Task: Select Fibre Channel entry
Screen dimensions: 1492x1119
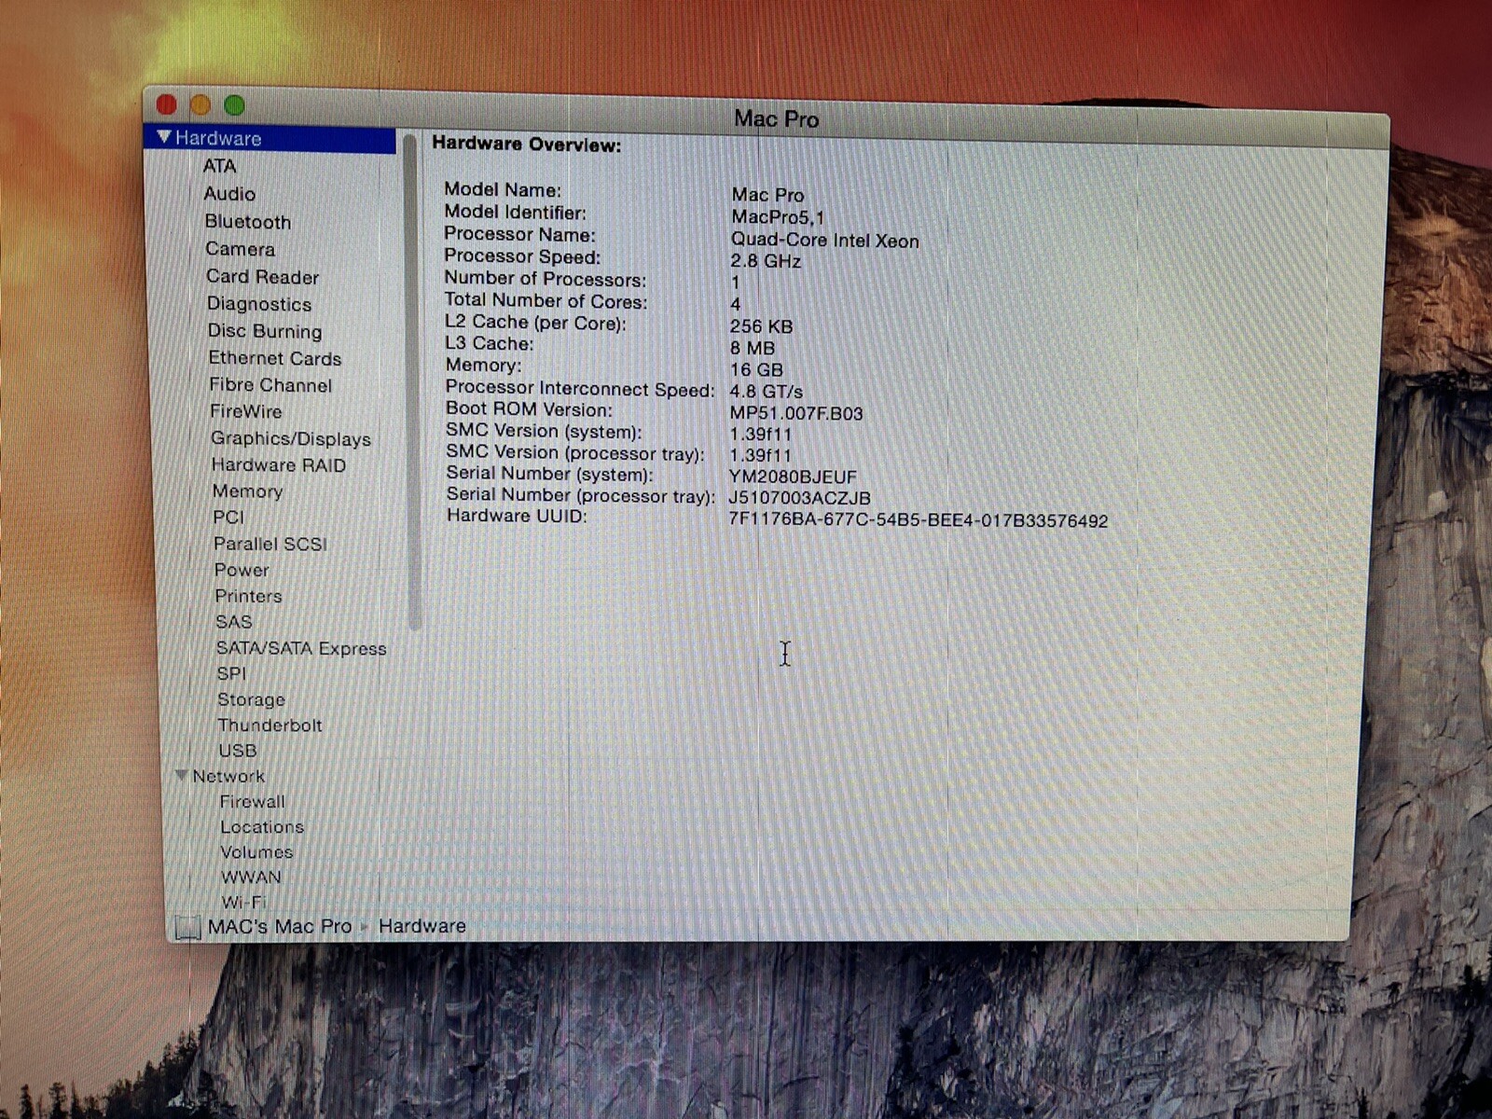Action: pyautogui.click(x=270, y=385)
